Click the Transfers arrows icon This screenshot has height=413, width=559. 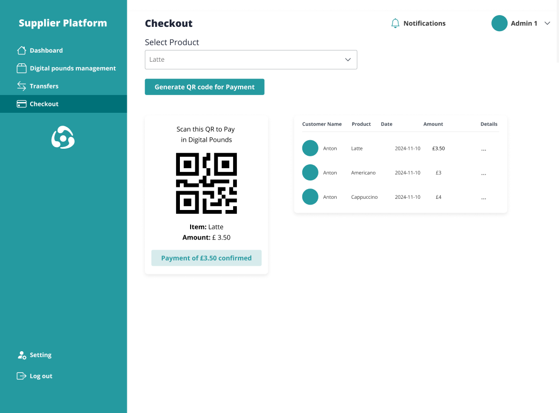[21, 86]
